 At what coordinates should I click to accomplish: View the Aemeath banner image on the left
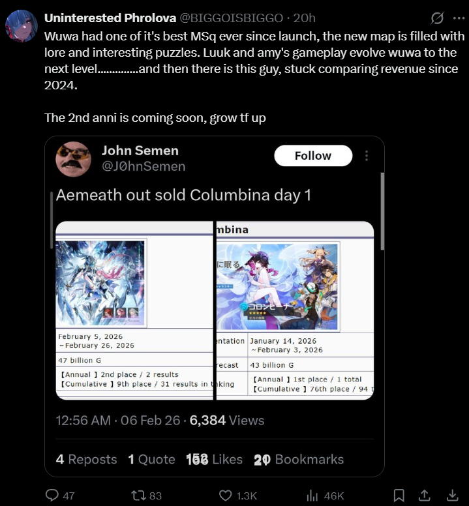point(100,284)
